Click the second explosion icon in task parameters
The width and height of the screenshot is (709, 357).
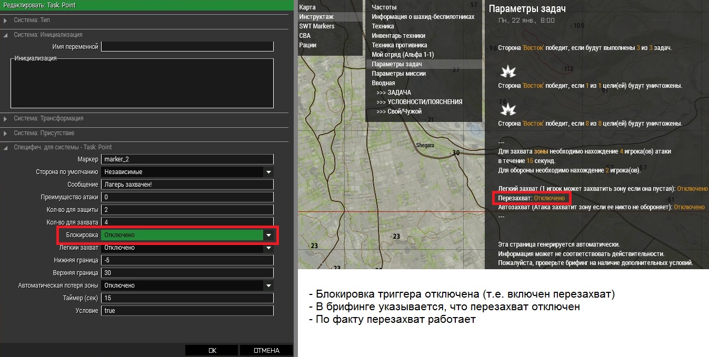click(x=507, y=109)
